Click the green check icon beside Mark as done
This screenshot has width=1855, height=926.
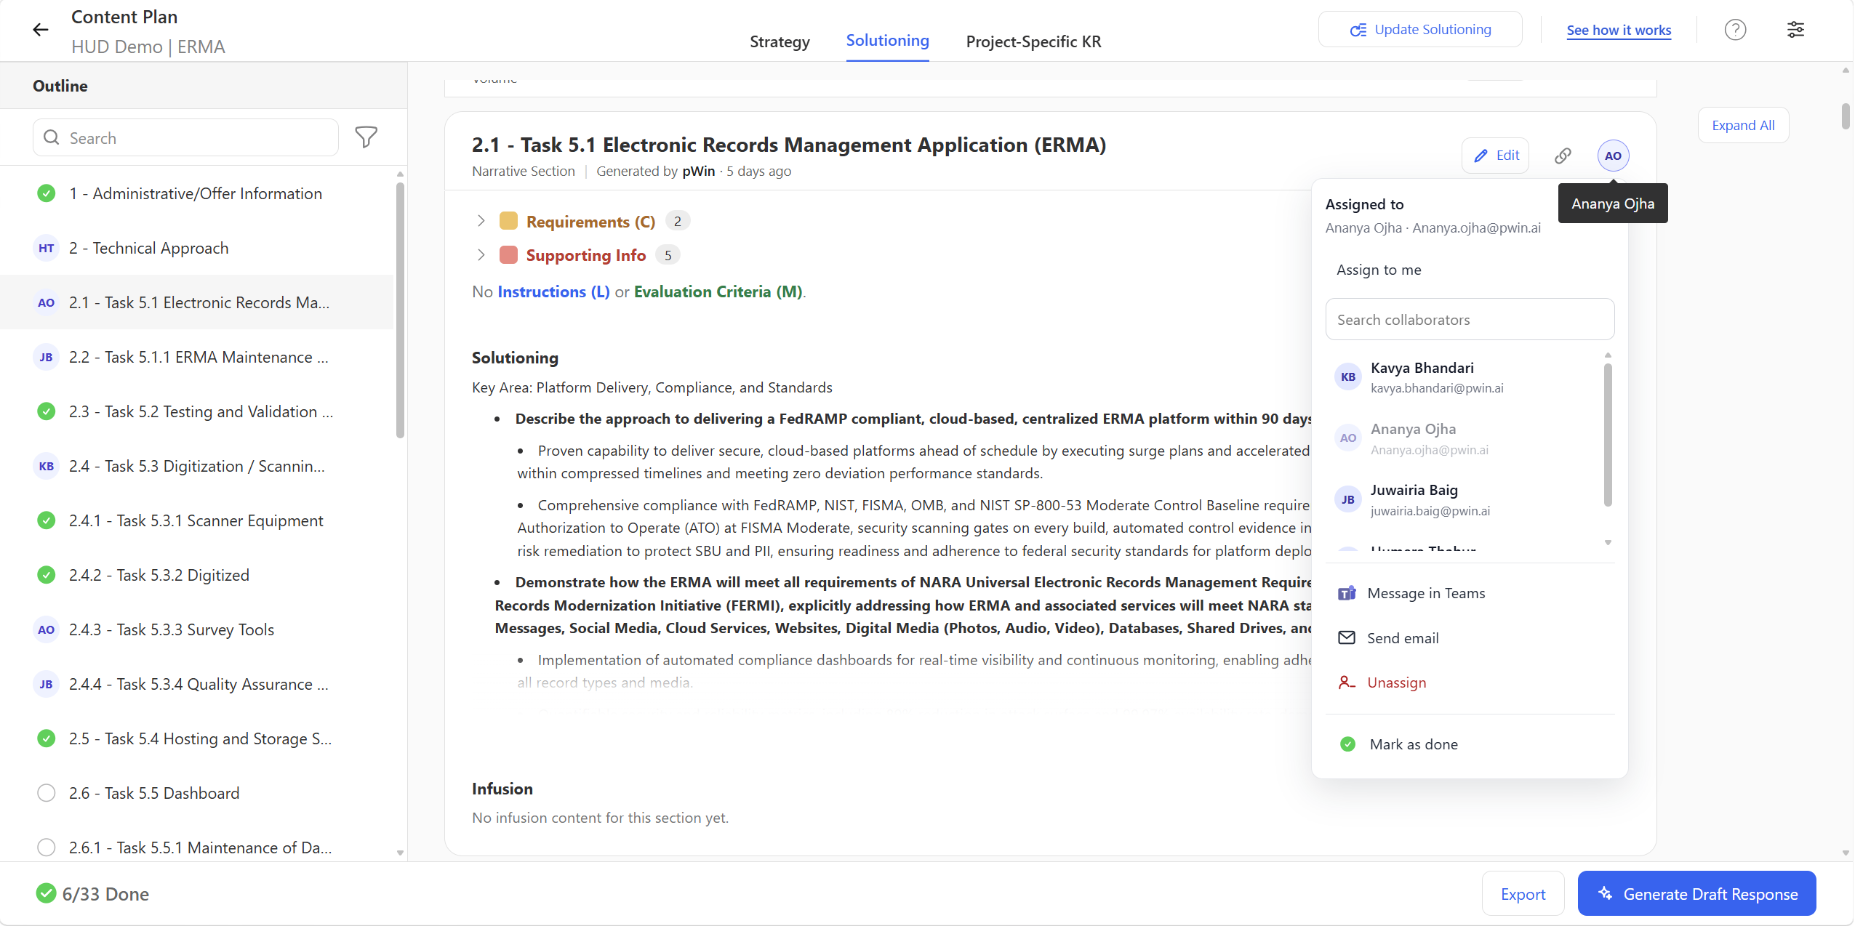click(1347, 744)
